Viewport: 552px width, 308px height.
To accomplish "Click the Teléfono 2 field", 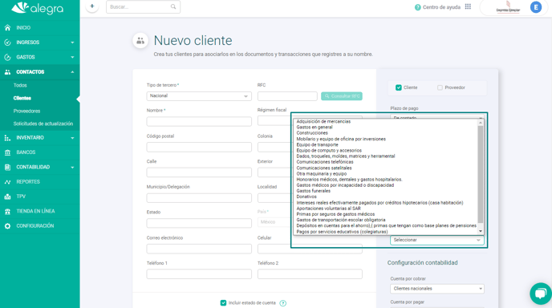I will coord(310,274).
